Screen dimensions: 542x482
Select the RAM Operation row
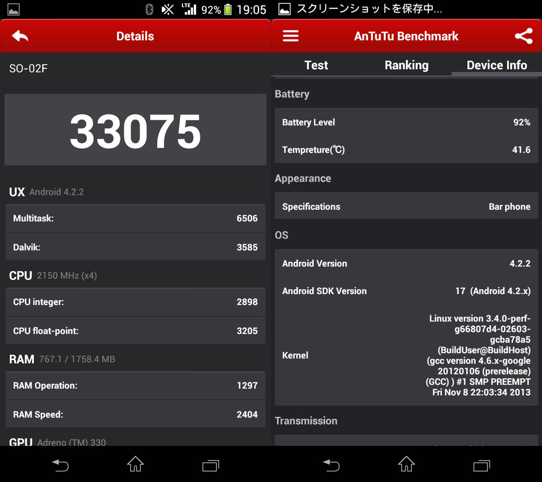tap(135, 386)
